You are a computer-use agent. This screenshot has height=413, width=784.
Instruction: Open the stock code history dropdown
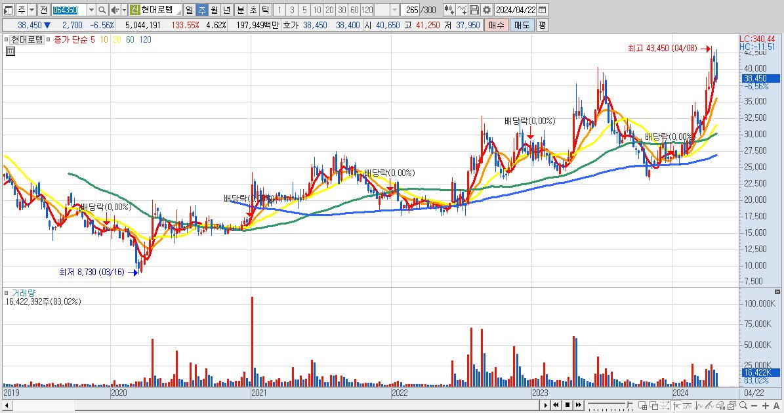pos(91,10)
